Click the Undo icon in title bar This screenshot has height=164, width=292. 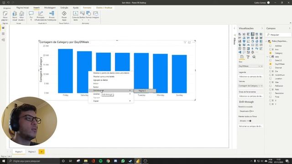click(8, 3)
